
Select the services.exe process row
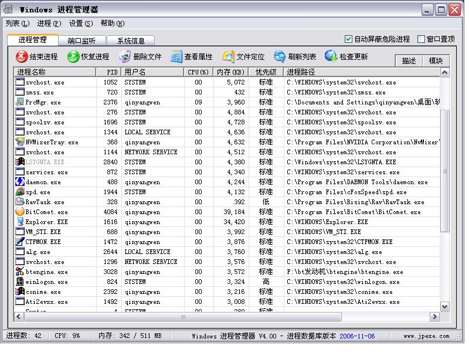pyautogui.click(x=227, y=172)
